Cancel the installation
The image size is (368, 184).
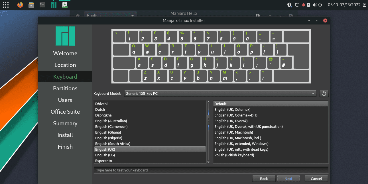click(316, 179)
